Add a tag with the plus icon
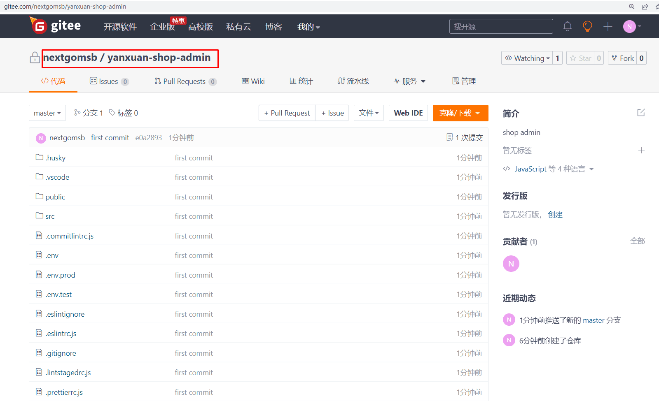Image resolution: width=659 pixels, height=401 pixels. [x=641, y=150]
